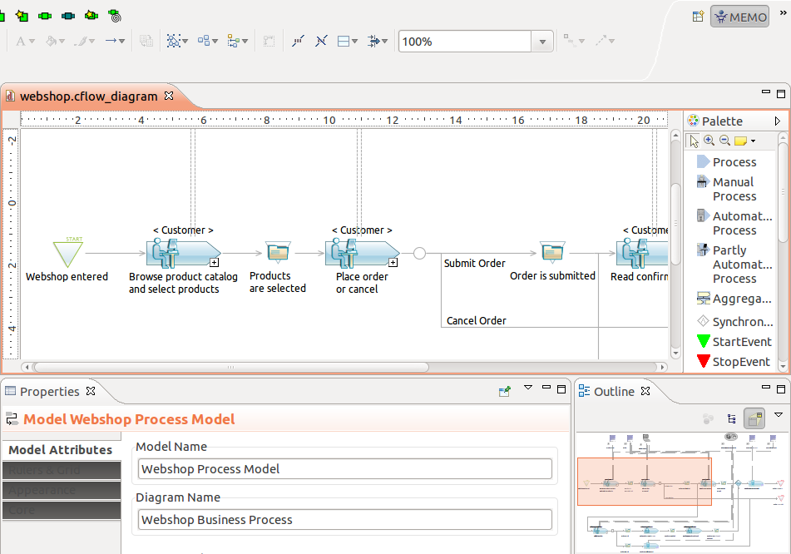Image resolution: width=791 pixels, height=554 pixels.
Task: Open the Core properties tab
Action: pos(62,511)
